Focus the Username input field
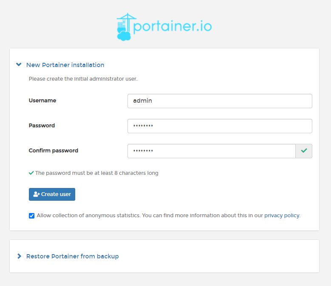Image resolution: width=331 pixels, height=286 pixels. 220,101
